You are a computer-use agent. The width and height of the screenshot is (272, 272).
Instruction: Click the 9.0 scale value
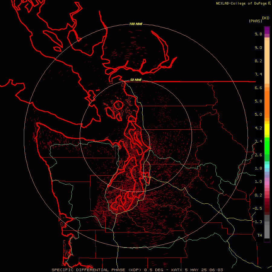(258, 47)
